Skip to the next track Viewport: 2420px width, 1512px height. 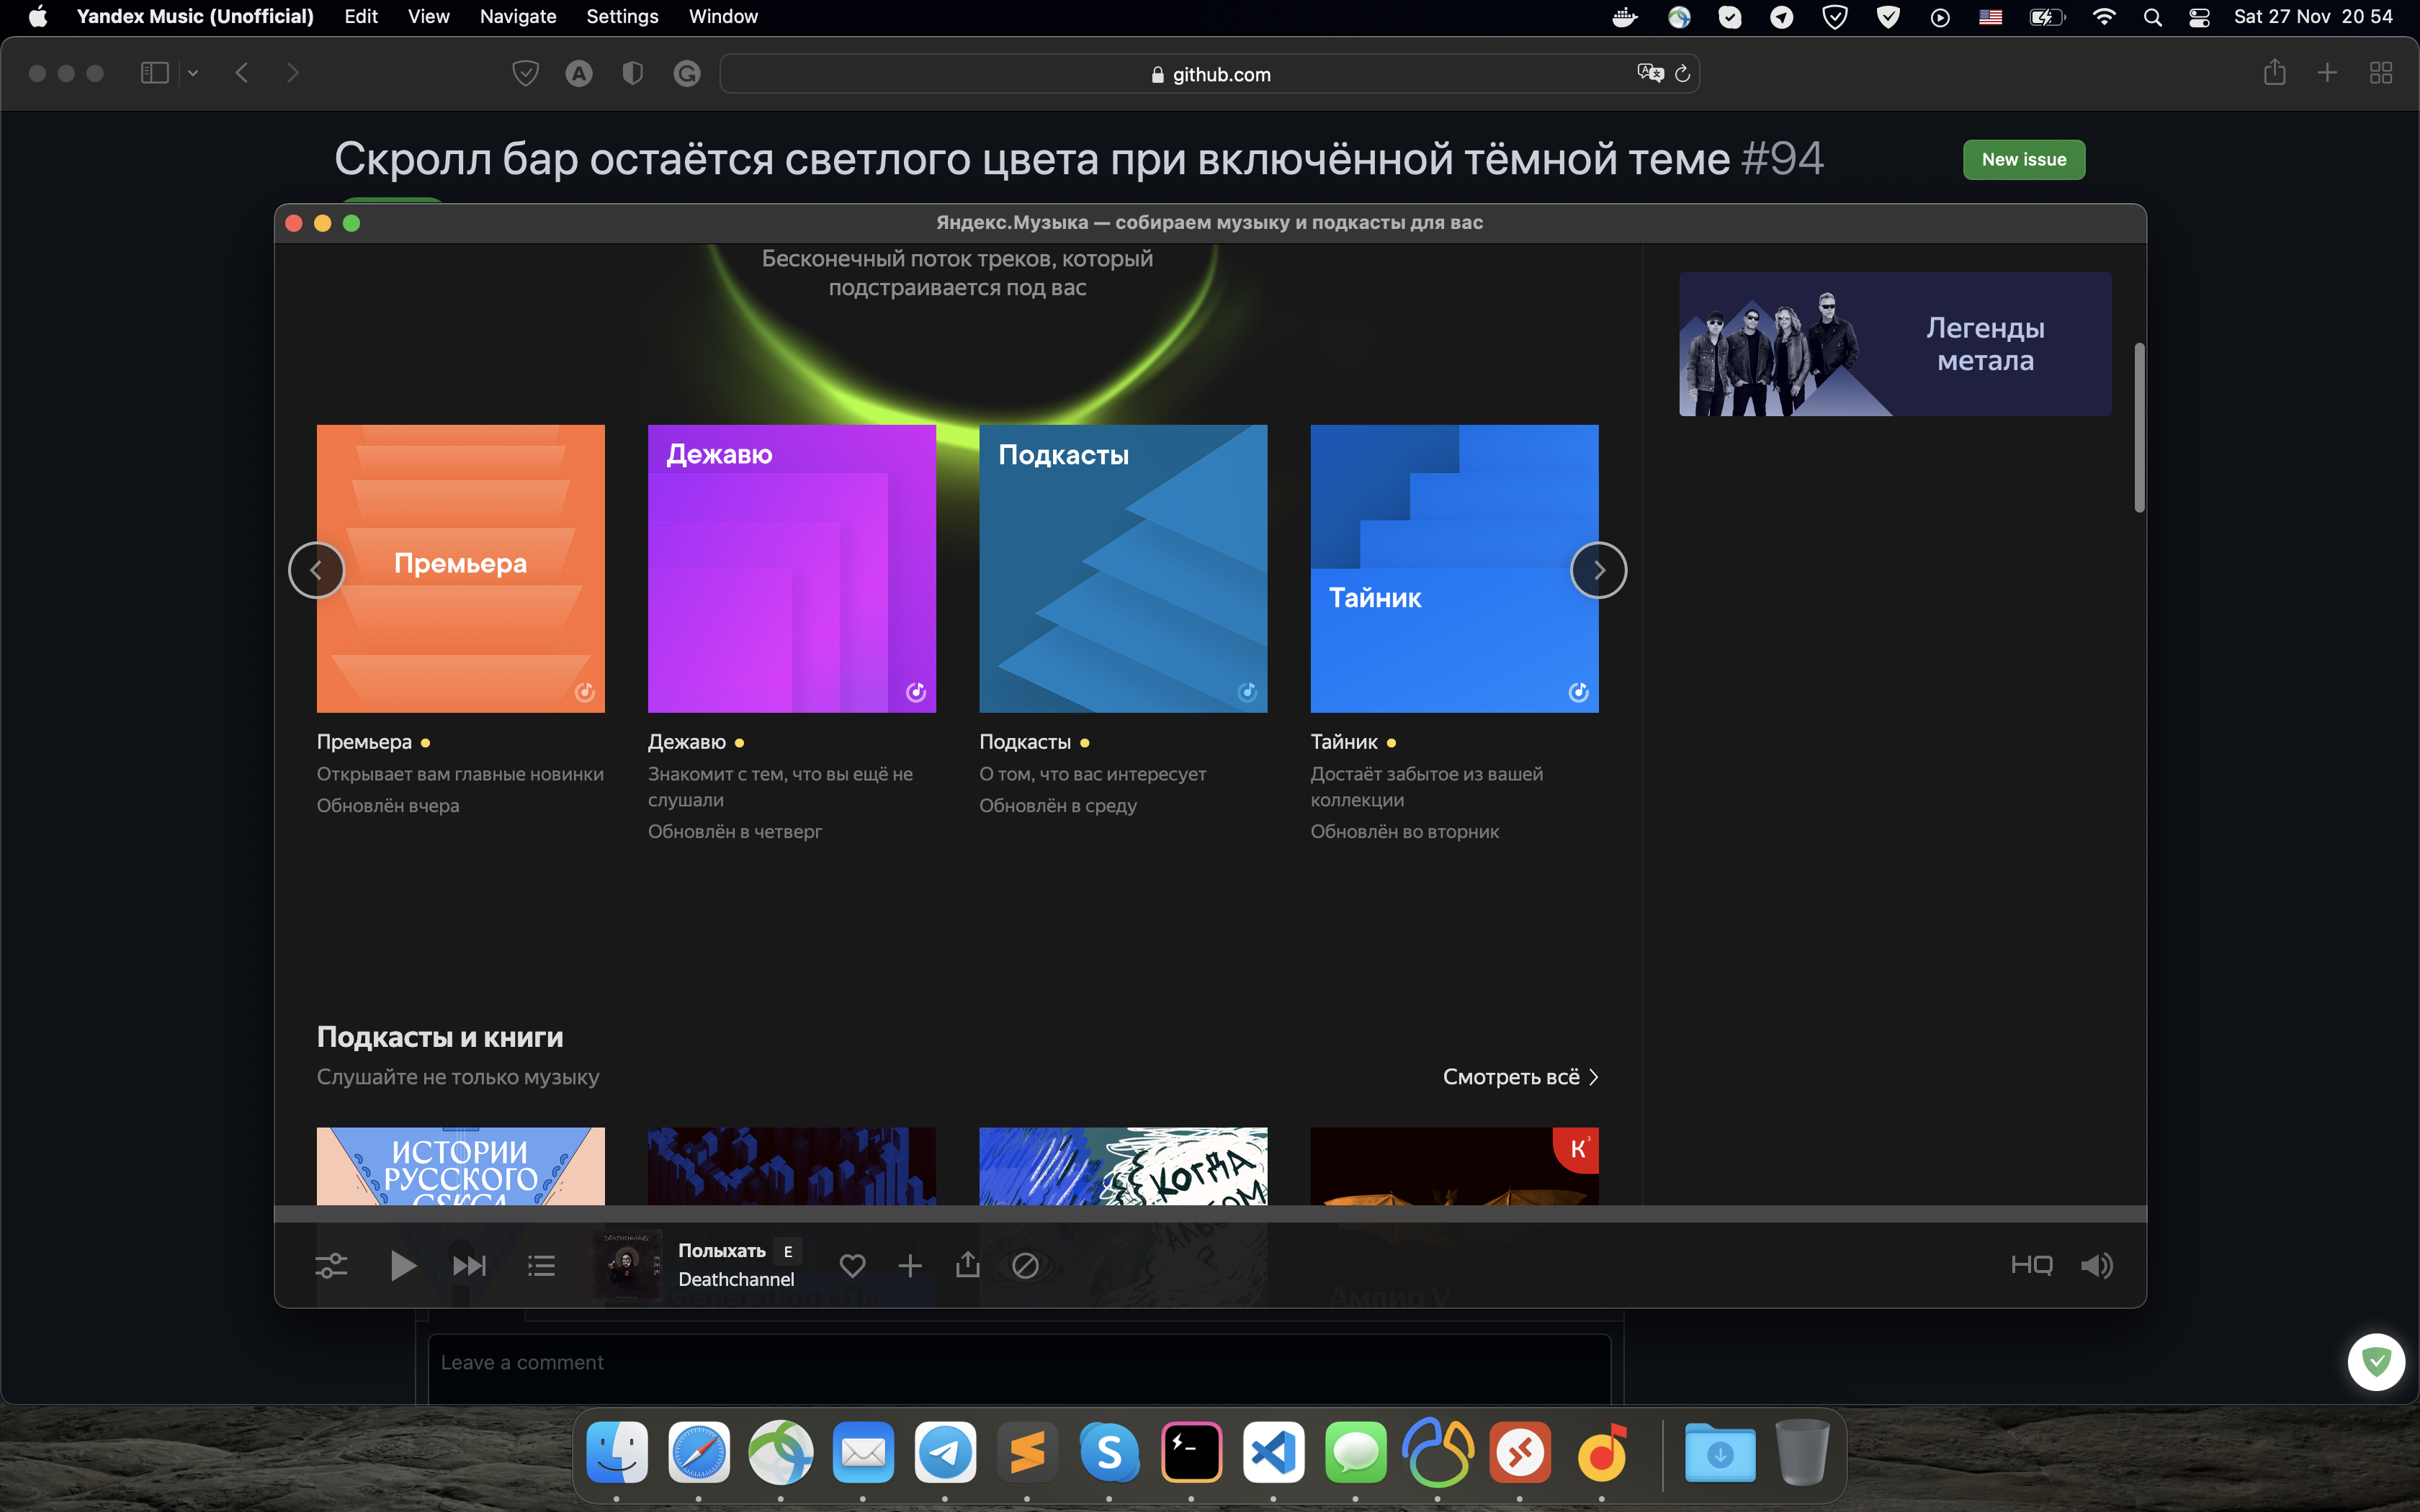[x=469, y=1265]
